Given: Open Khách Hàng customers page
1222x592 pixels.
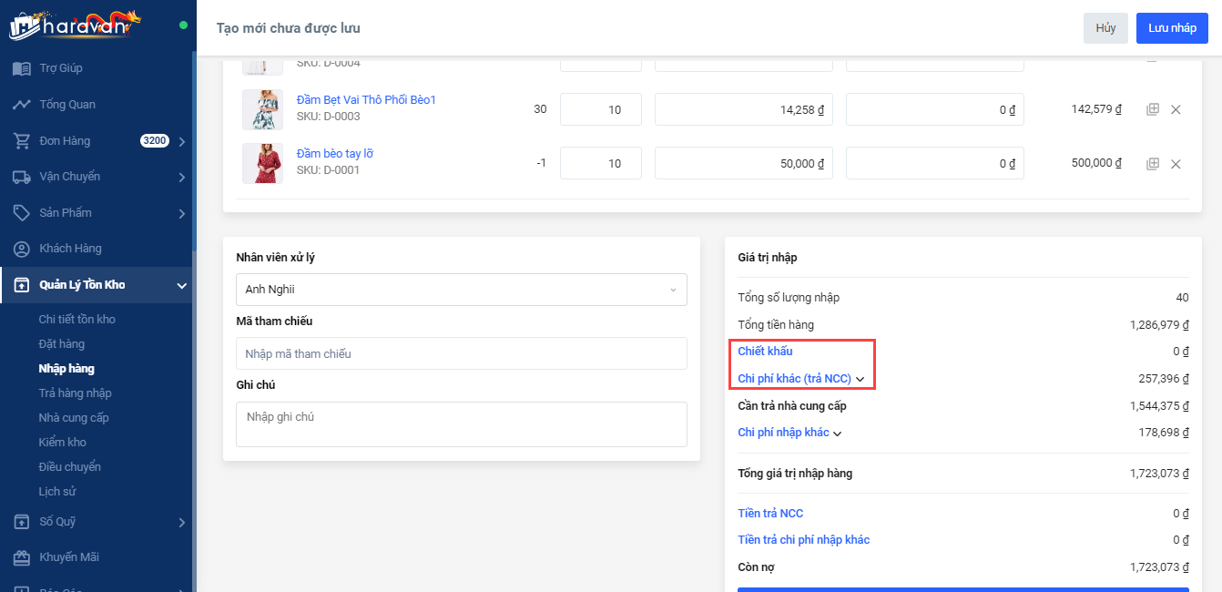Looking at the screenshot, I should 70,249.
